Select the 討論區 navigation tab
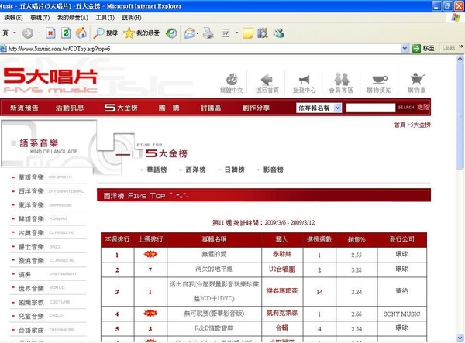This screenshot has width=465, height=343. click(211, 108)
